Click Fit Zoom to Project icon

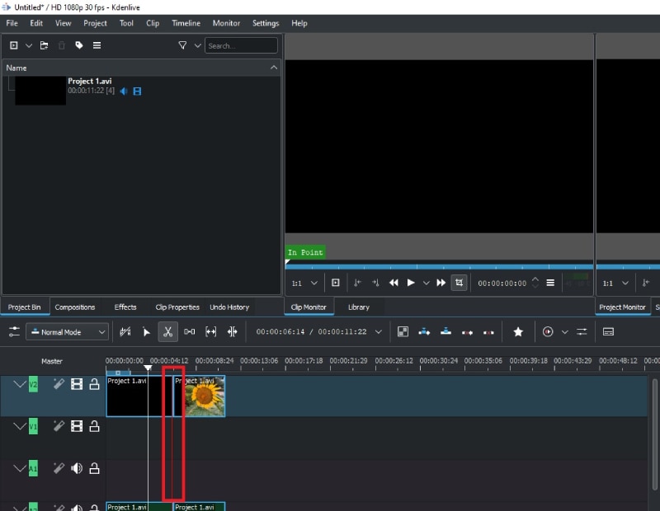pos(211,332)
